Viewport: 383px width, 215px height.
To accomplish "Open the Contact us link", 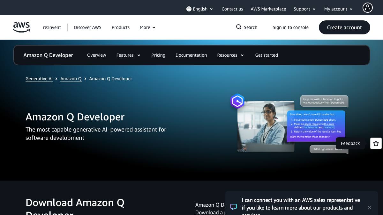I will (232, 9).
